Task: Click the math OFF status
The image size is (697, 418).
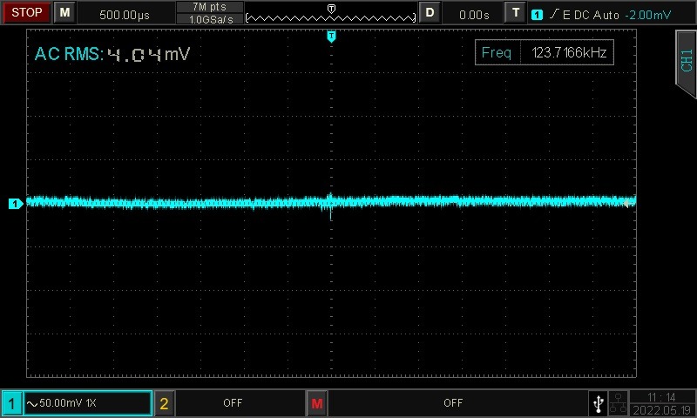Action: coord(453,403)
